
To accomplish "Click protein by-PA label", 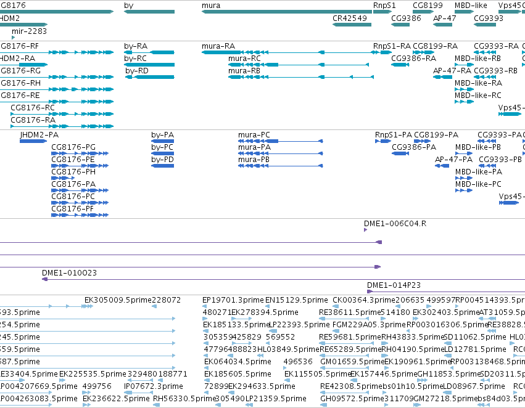I will [x=162, y=135].
